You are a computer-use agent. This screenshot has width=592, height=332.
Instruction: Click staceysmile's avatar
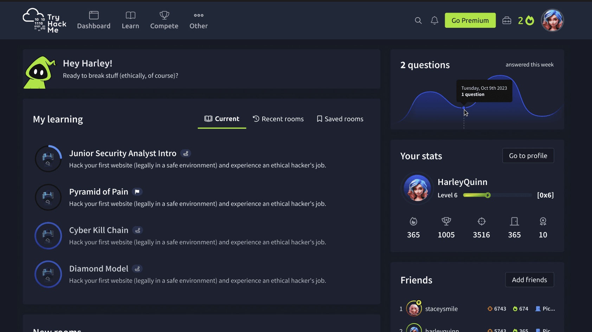(x=414, y=308)
